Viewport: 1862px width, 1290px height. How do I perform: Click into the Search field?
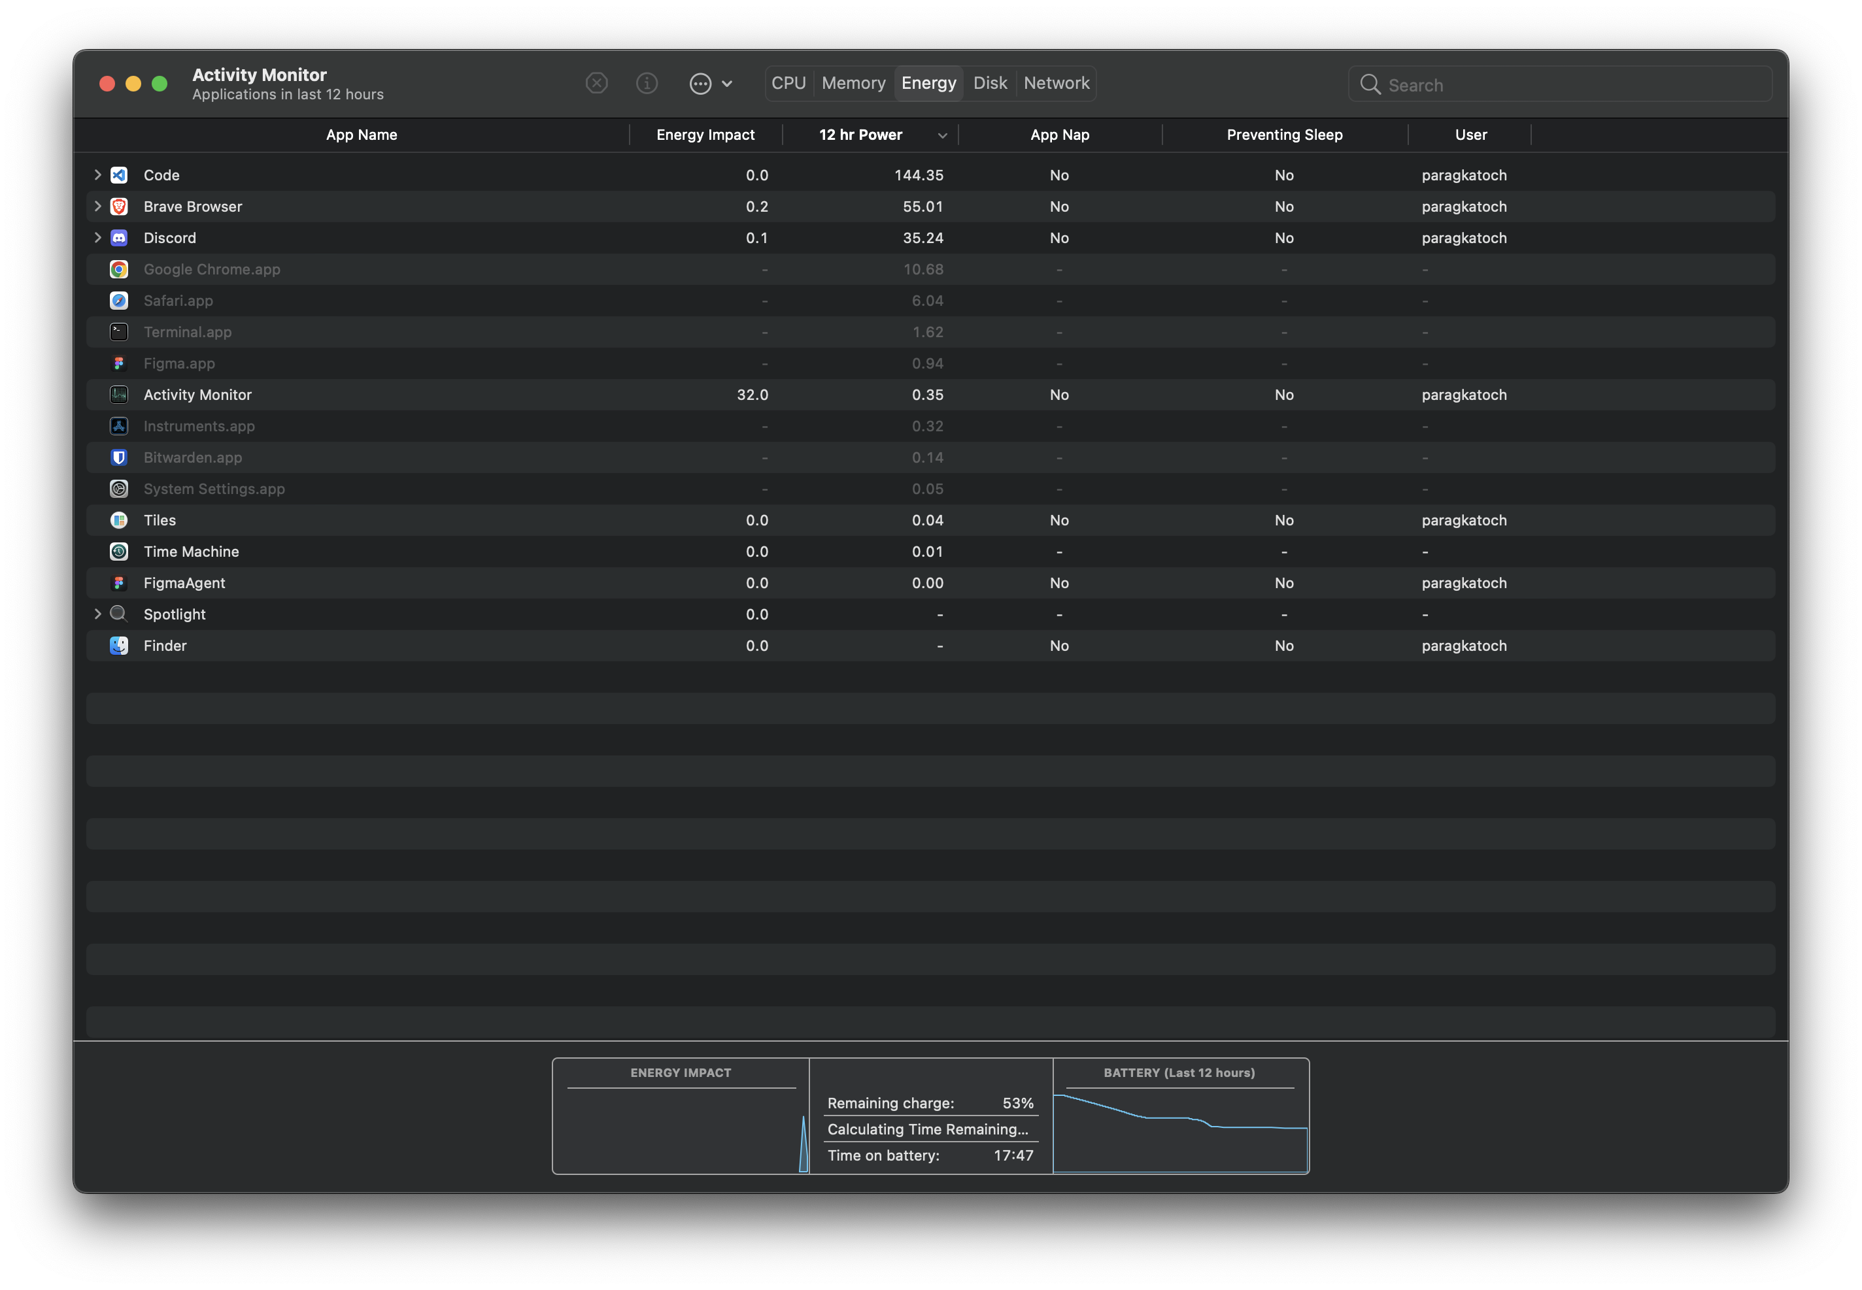[1568, 85]
